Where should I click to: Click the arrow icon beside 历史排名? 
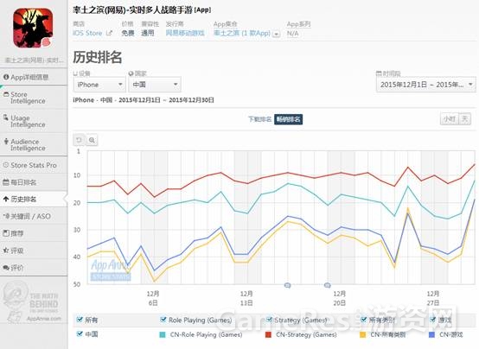tap(6, 200)
